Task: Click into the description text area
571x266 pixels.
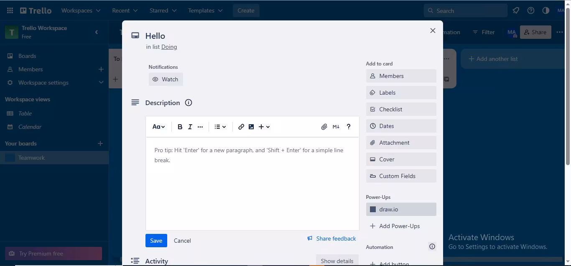Action: [x=252, y=183]
